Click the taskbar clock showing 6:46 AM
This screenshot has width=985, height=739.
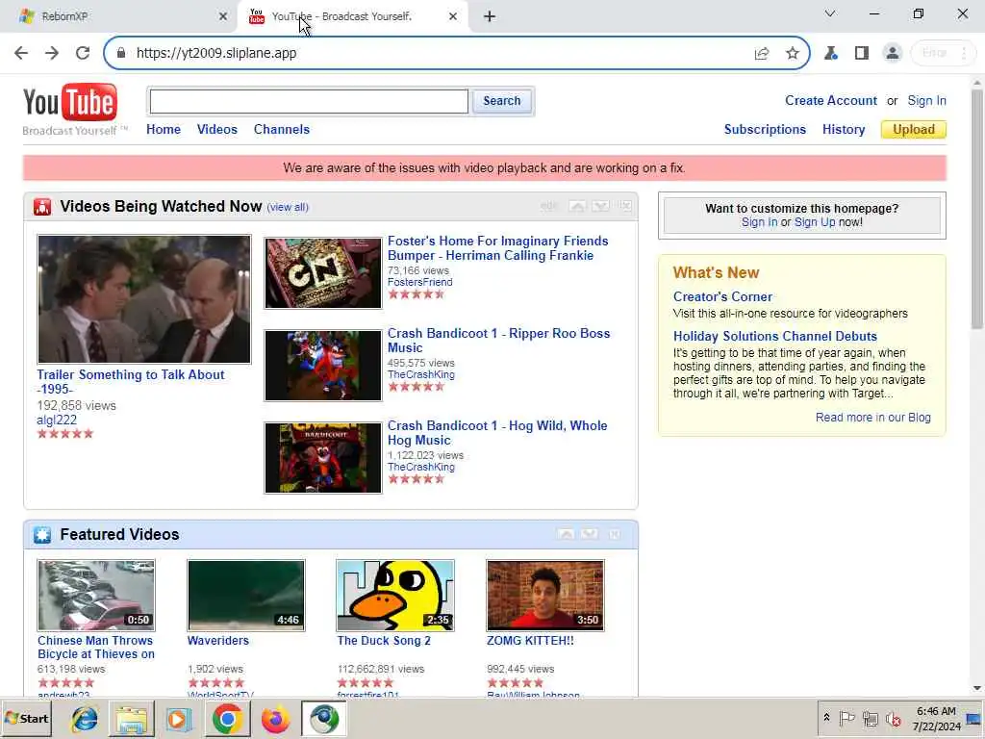point(936,711)
